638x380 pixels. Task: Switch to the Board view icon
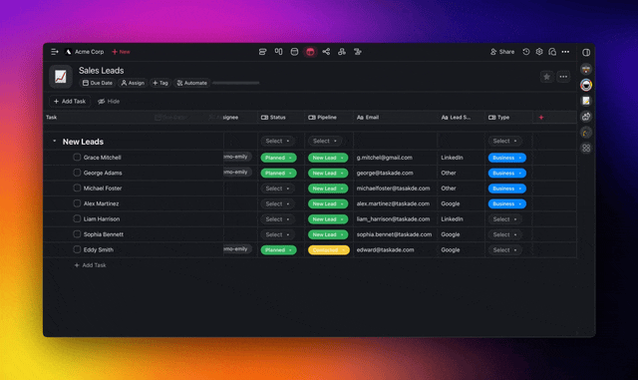(x=279, y=52)
